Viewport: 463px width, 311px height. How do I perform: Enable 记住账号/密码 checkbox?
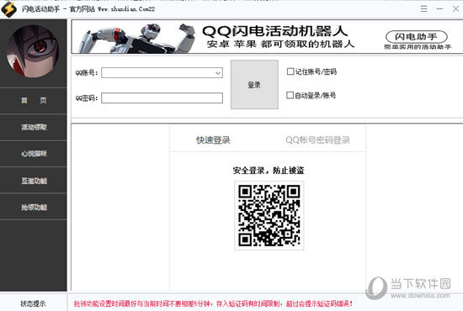click(x=290, y=71)
